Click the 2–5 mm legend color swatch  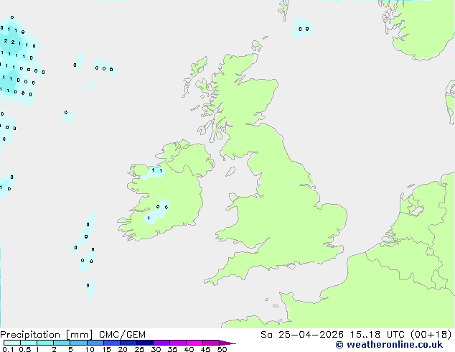[x=62, y=343]
